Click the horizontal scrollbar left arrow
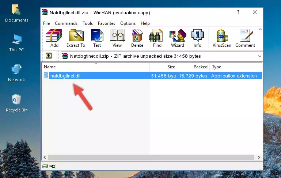Image resolution: width=281 pixels, height=178 pixels. (45, 157)
